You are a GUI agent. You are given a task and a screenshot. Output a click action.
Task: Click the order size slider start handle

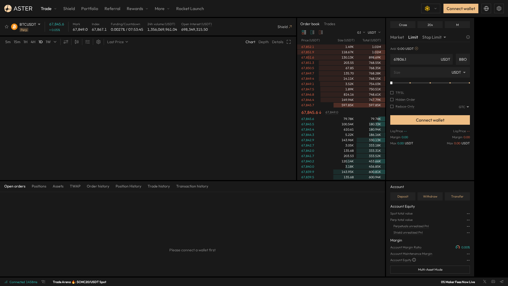(x=391, y=83)
